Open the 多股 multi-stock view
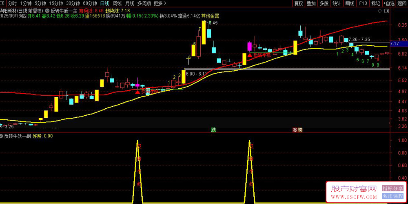Image resolution: width=408 pixels, height=204 pixels. (324, 3)
